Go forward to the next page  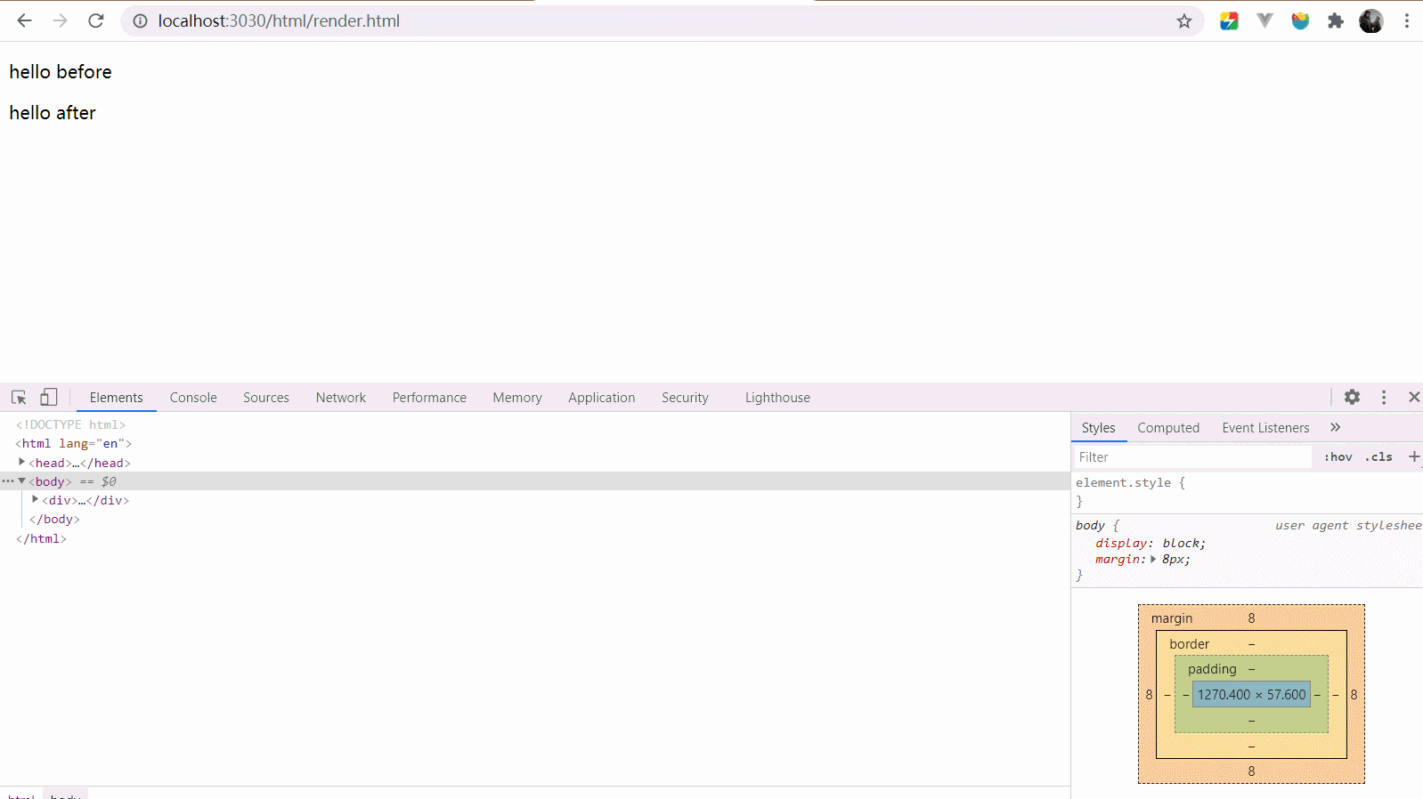pyautogui.click(x=60, y=20)
